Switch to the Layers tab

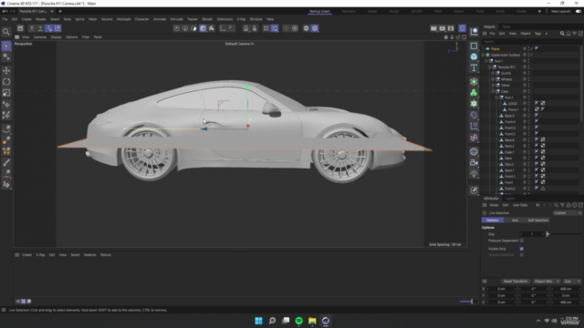[510, 199]
